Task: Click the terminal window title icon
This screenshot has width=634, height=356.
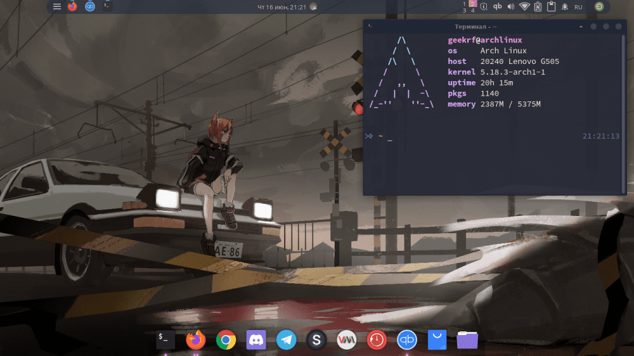Action: [370, 26]
